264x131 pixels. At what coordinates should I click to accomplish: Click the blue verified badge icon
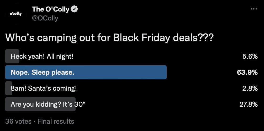click(x=74, y=9)
